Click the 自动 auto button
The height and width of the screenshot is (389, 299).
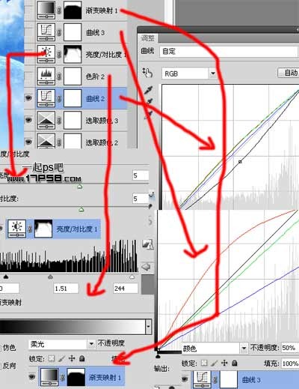tap(289, 73)
